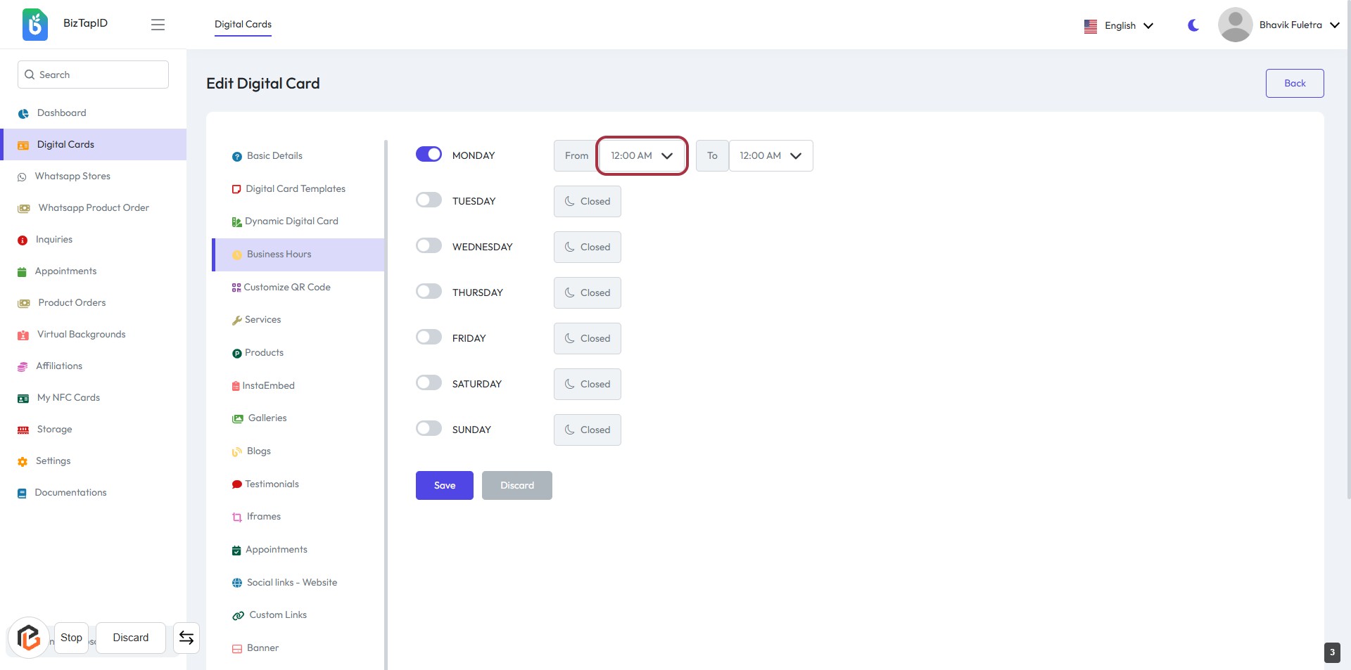Click the Back button

click(1294, 83)
